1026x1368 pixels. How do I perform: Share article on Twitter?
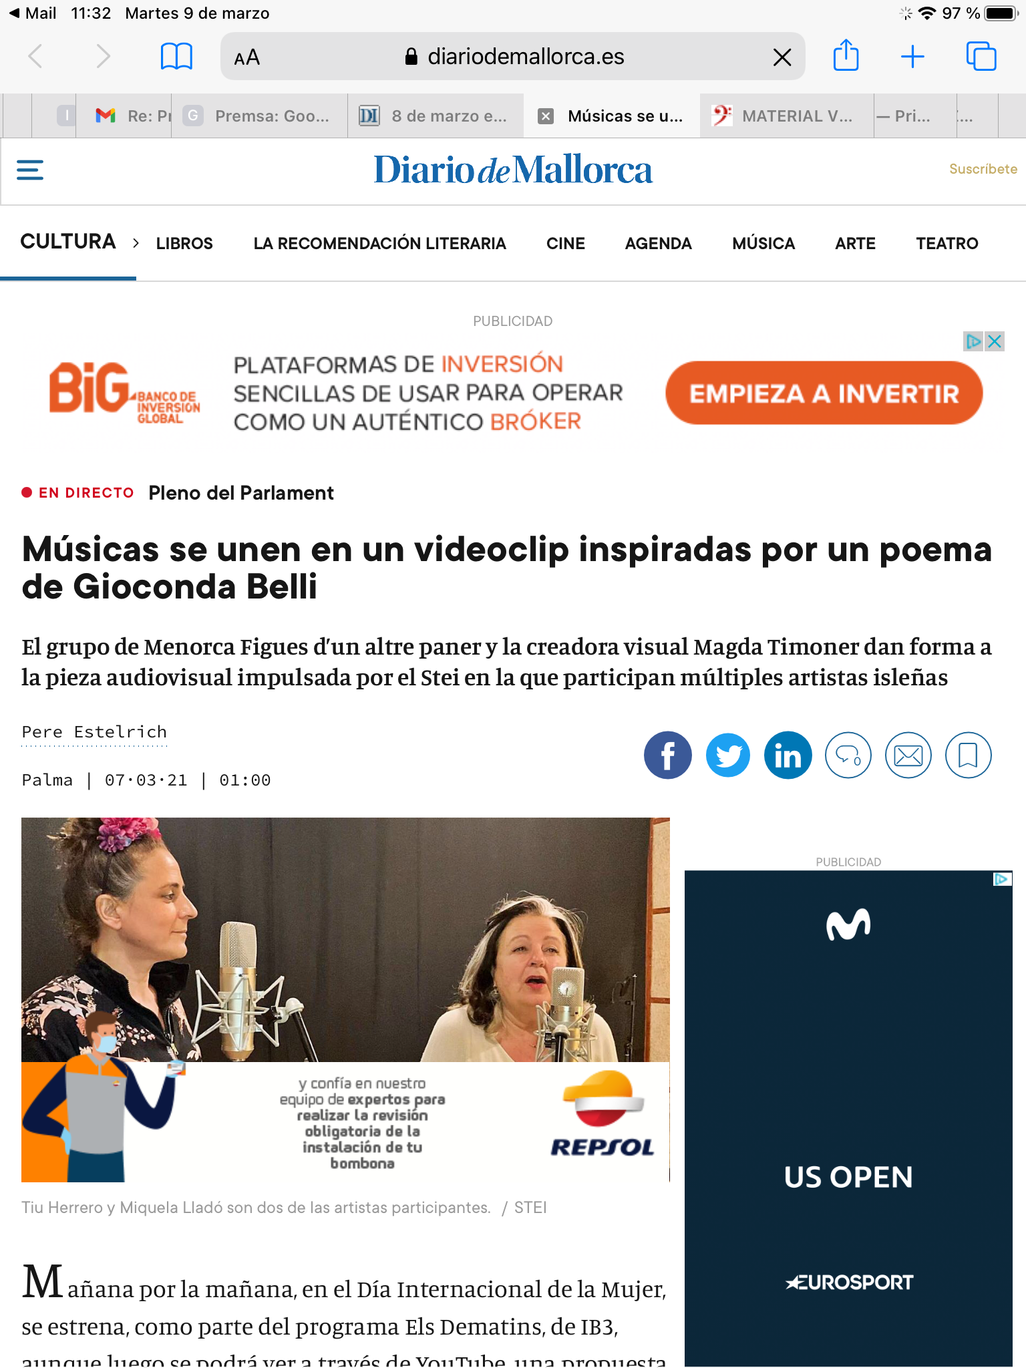[728, 755]
